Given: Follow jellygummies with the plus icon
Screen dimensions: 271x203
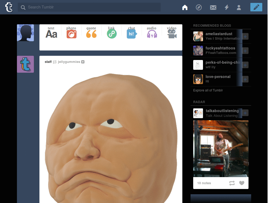Looking at the screenshot, I should click(83, 62).
